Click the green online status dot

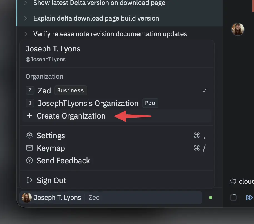(x=211, y=198)
